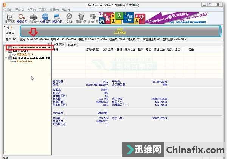Click the 附加扇区数 value 5103

click(105, 105)
